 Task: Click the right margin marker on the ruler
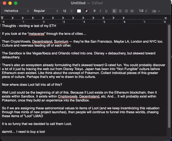[x=165, y=18]
